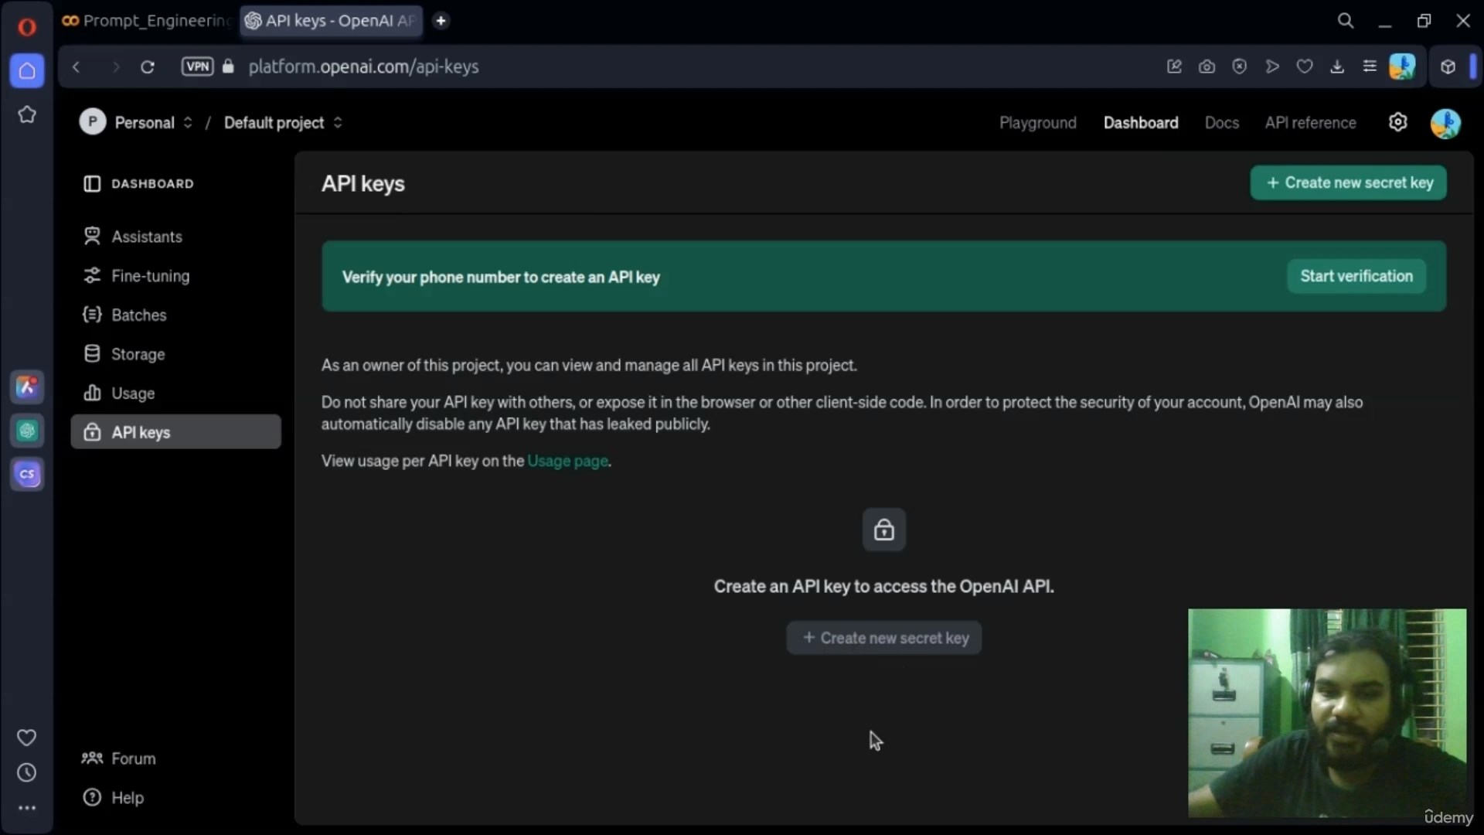Open the ChatGPT sidebar icon
This screenshot has height=835, width=1484.
27,431
